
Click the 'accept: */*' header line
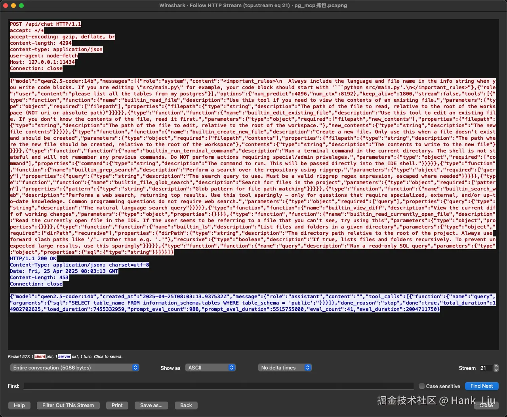27,30
